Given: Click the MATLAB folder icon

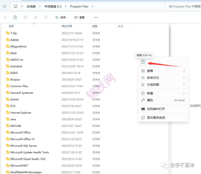Looking at the screenshot, I should (x=8, y=126).
